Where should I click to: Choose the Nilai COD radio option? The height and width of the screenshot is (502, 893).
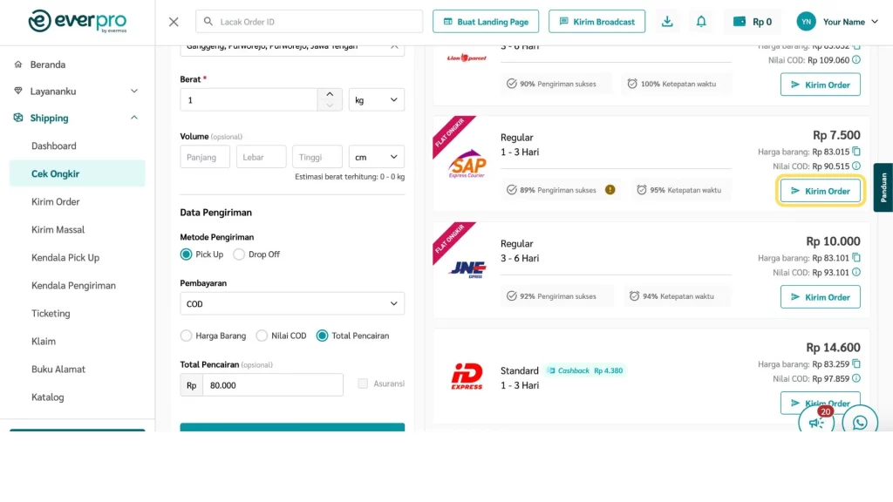coord(262,336)
